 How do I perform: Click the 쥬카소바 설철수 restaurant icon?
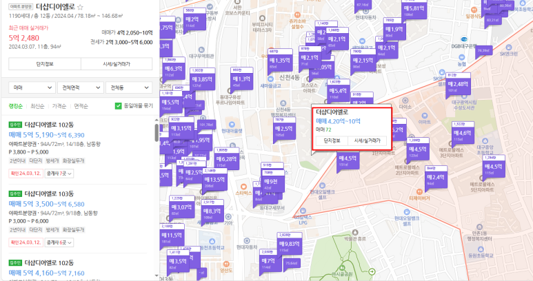click(x=297, y=14)
